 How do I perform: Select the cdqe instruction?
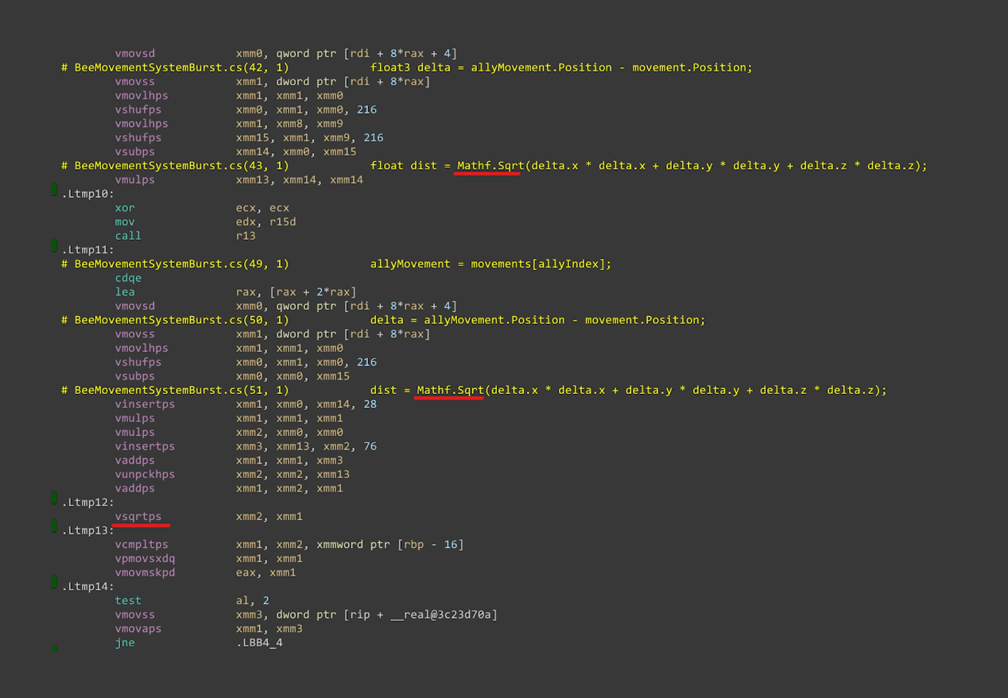128,278
